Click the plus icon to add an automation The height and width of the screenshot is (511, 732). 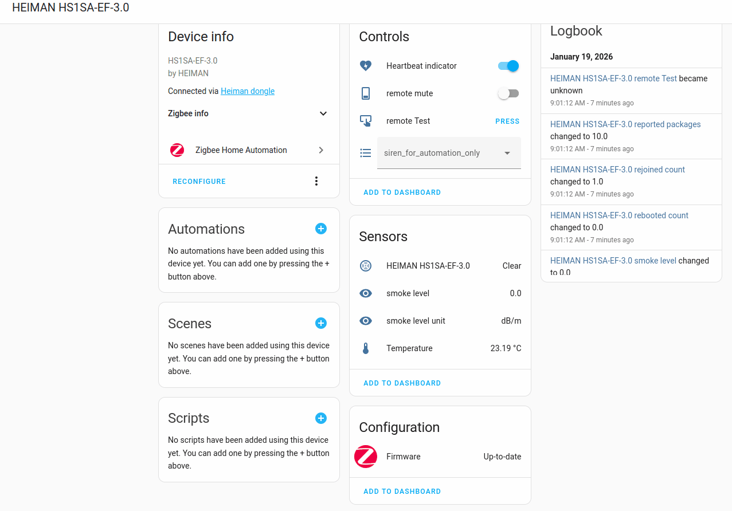click(x=321, y=229)
